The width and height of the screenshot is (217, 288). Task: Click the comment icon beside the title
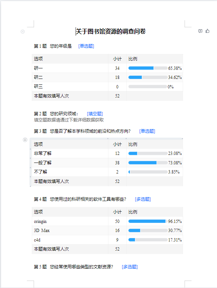200,31
